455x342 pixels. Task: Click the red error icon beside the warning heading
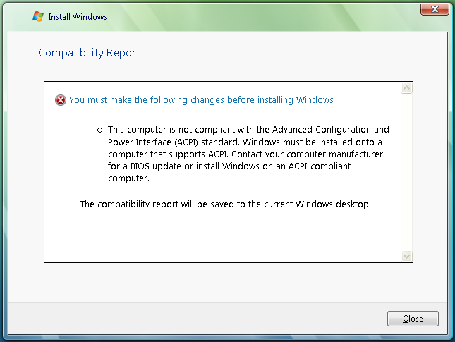61,100
